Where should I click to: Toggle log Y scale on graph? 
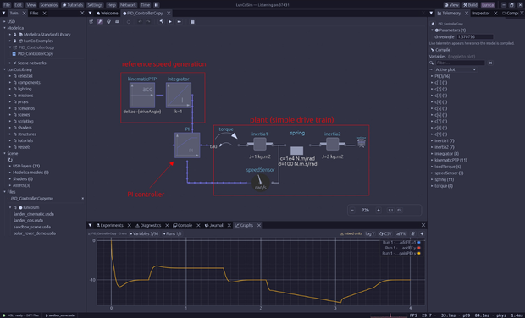tap(370, 233)
